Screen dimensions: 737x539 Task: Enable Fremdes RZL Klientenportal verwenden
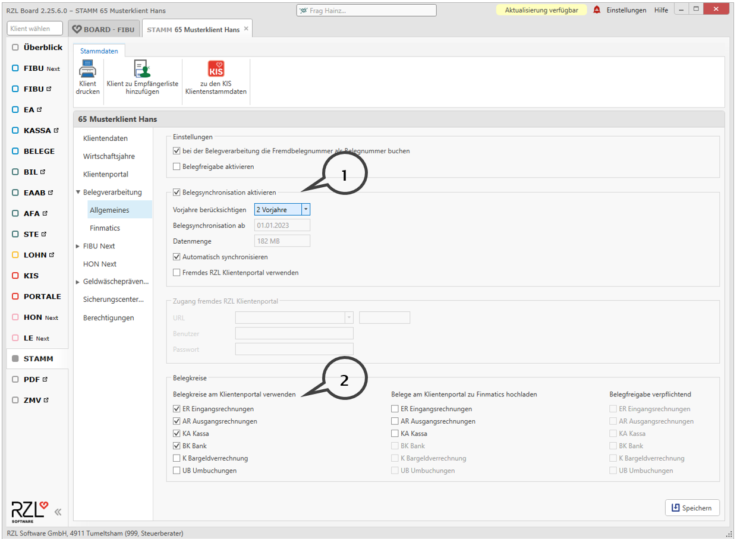(x=177, y=273)
